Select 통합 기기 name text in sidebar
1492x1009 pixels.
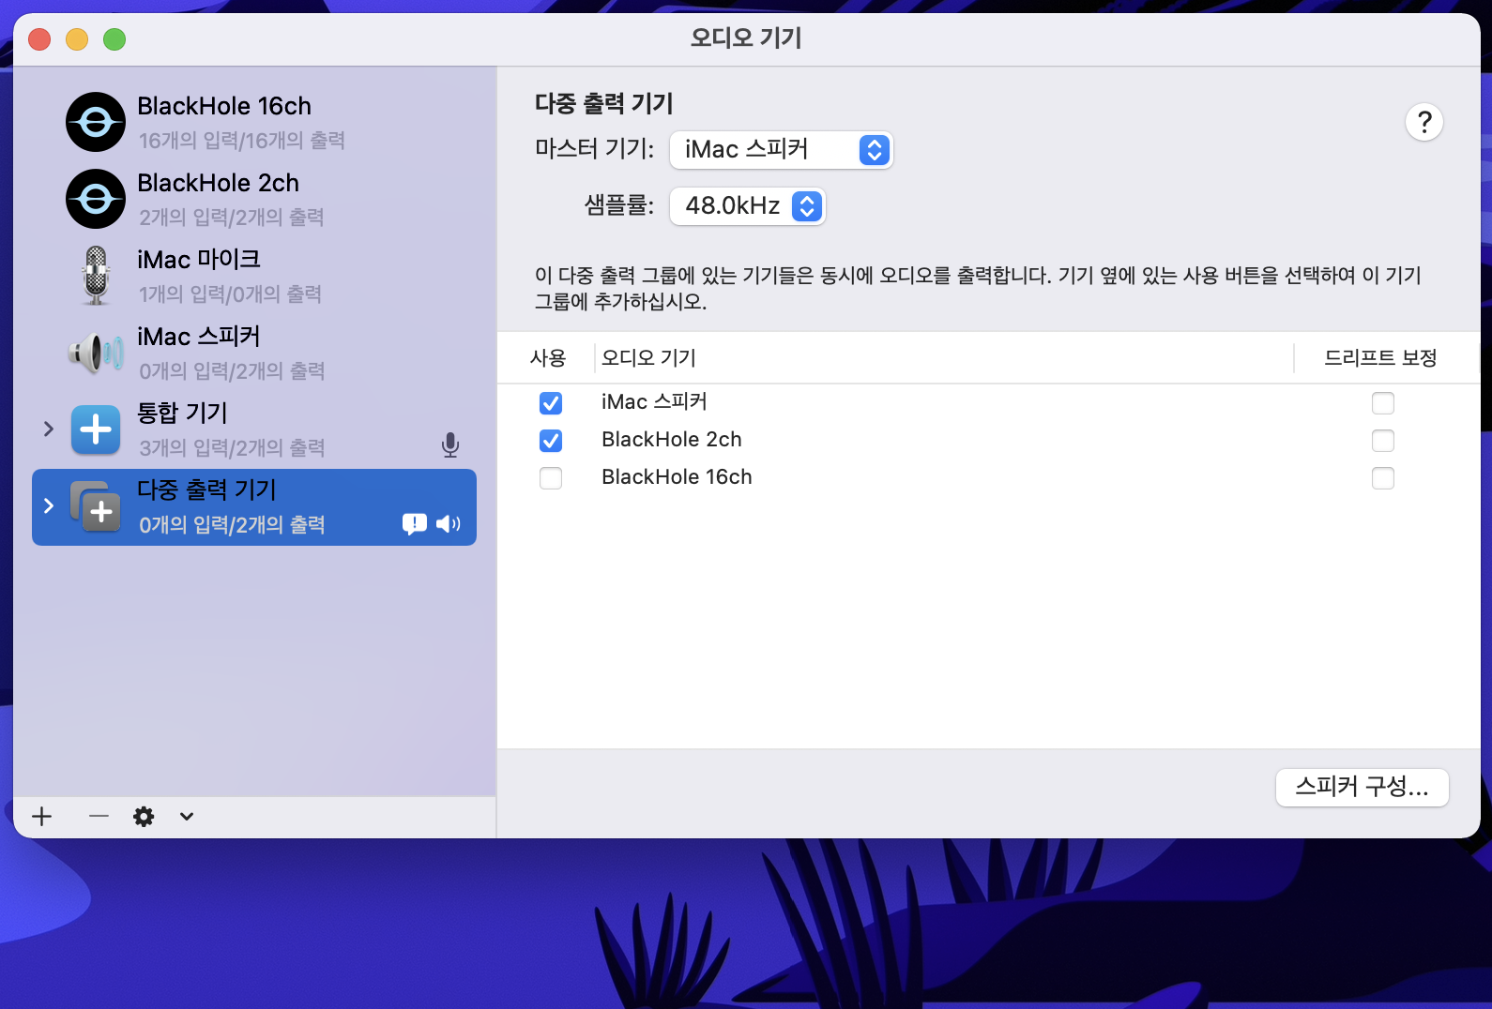[x=182, y=414]
